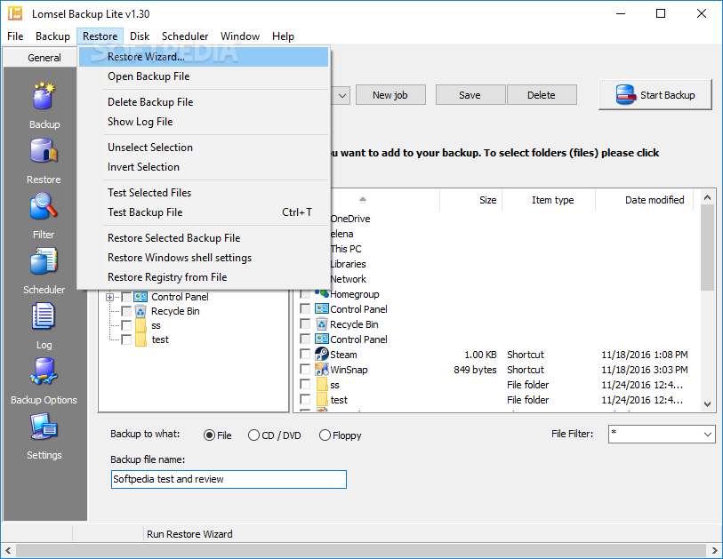Click the file list scroll up arrow
Screen dimensions: 723x559
[707, 197]
